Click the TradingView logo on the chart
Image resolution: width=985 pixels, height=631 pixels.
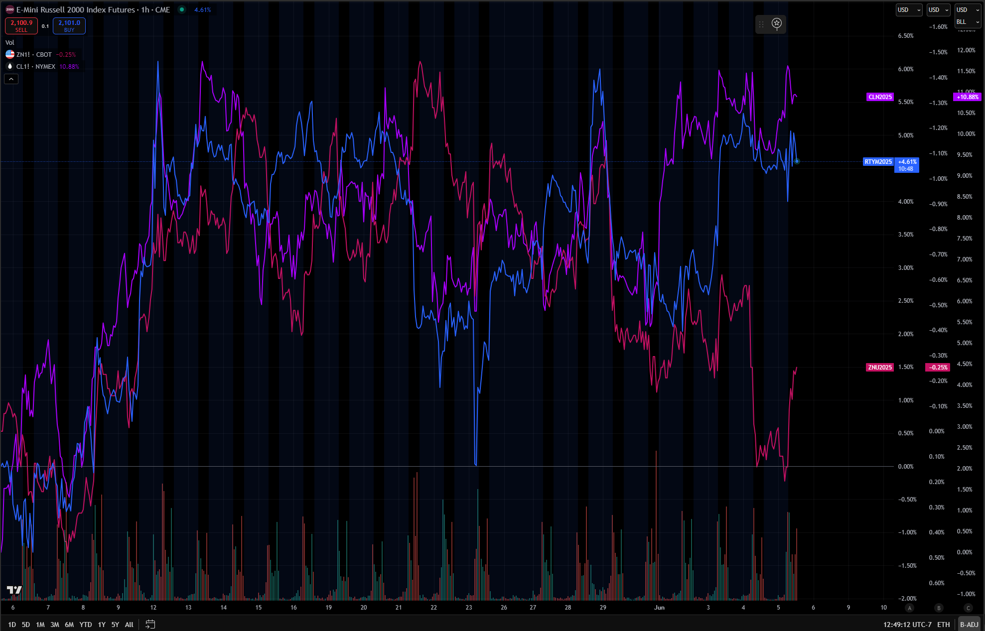click(14, 590)
